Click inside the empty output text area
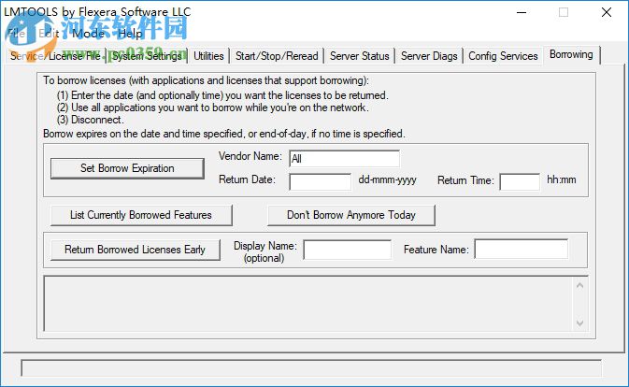The height and width of the screenshot is (387, 629). coord(308,304)
